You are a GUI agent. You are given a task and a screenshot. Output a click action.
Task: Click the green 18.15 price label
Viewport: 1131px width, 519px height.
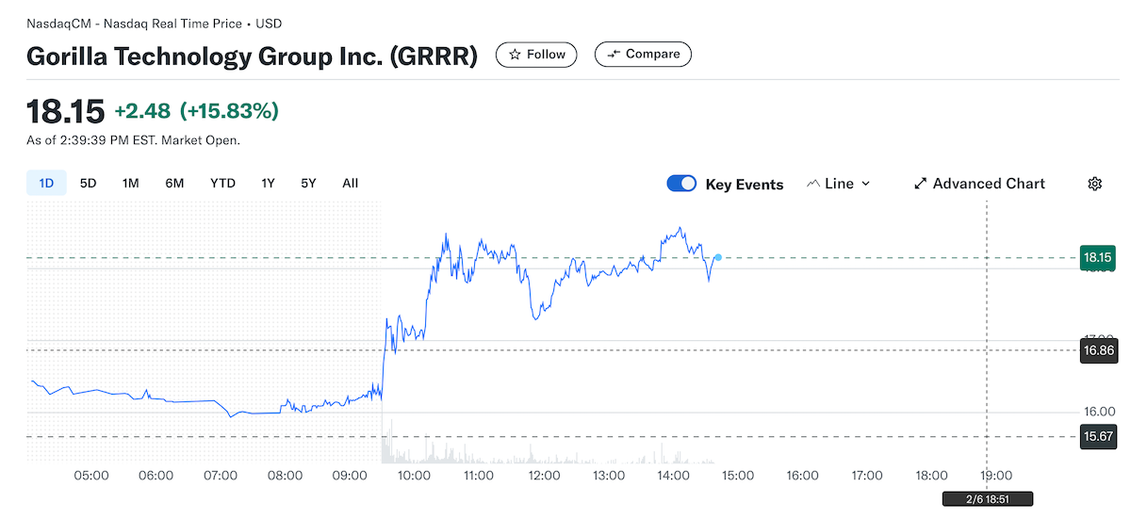pos(1097,257)
